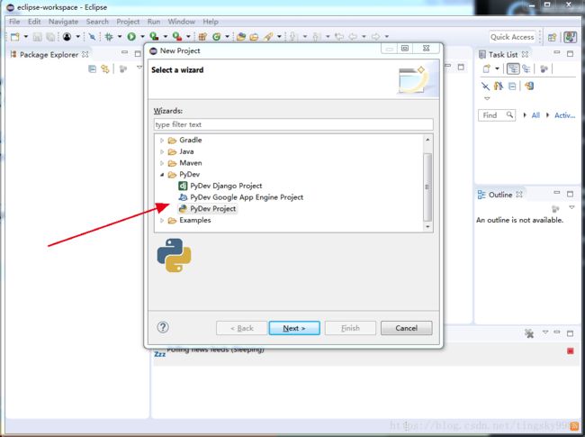Image resolution: width=585 pixels, height=437 pixels.
Task: Click the Quick Access field
Action: [x=512, y=37]
